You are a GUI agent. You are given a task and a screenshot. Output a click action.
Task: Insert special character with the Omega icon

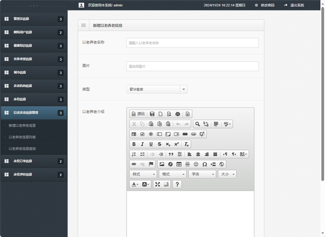[205, 164]
